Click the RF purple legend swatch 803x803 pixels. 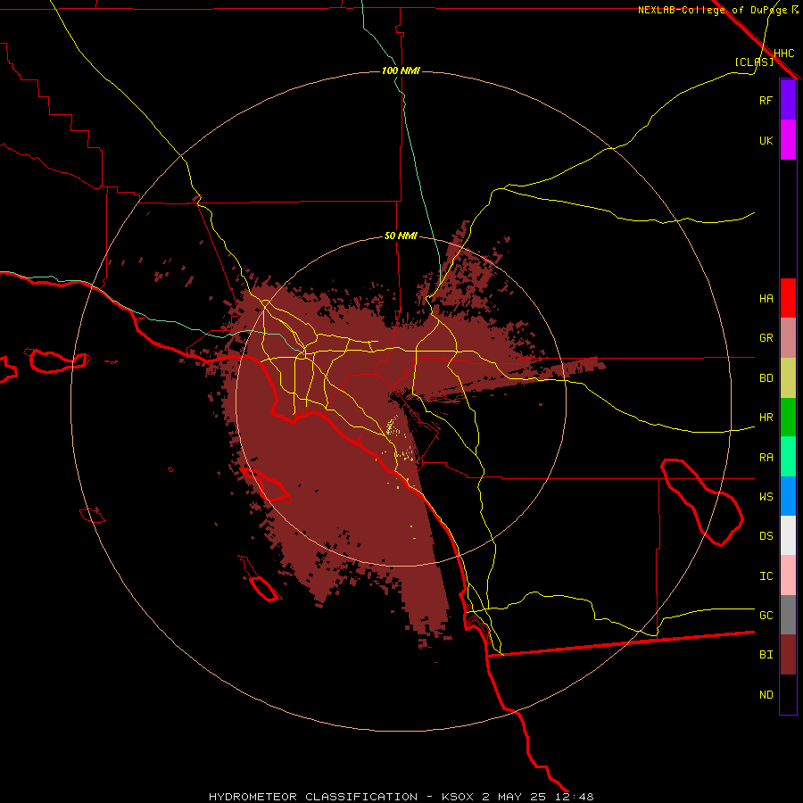[x=788, y=100]
